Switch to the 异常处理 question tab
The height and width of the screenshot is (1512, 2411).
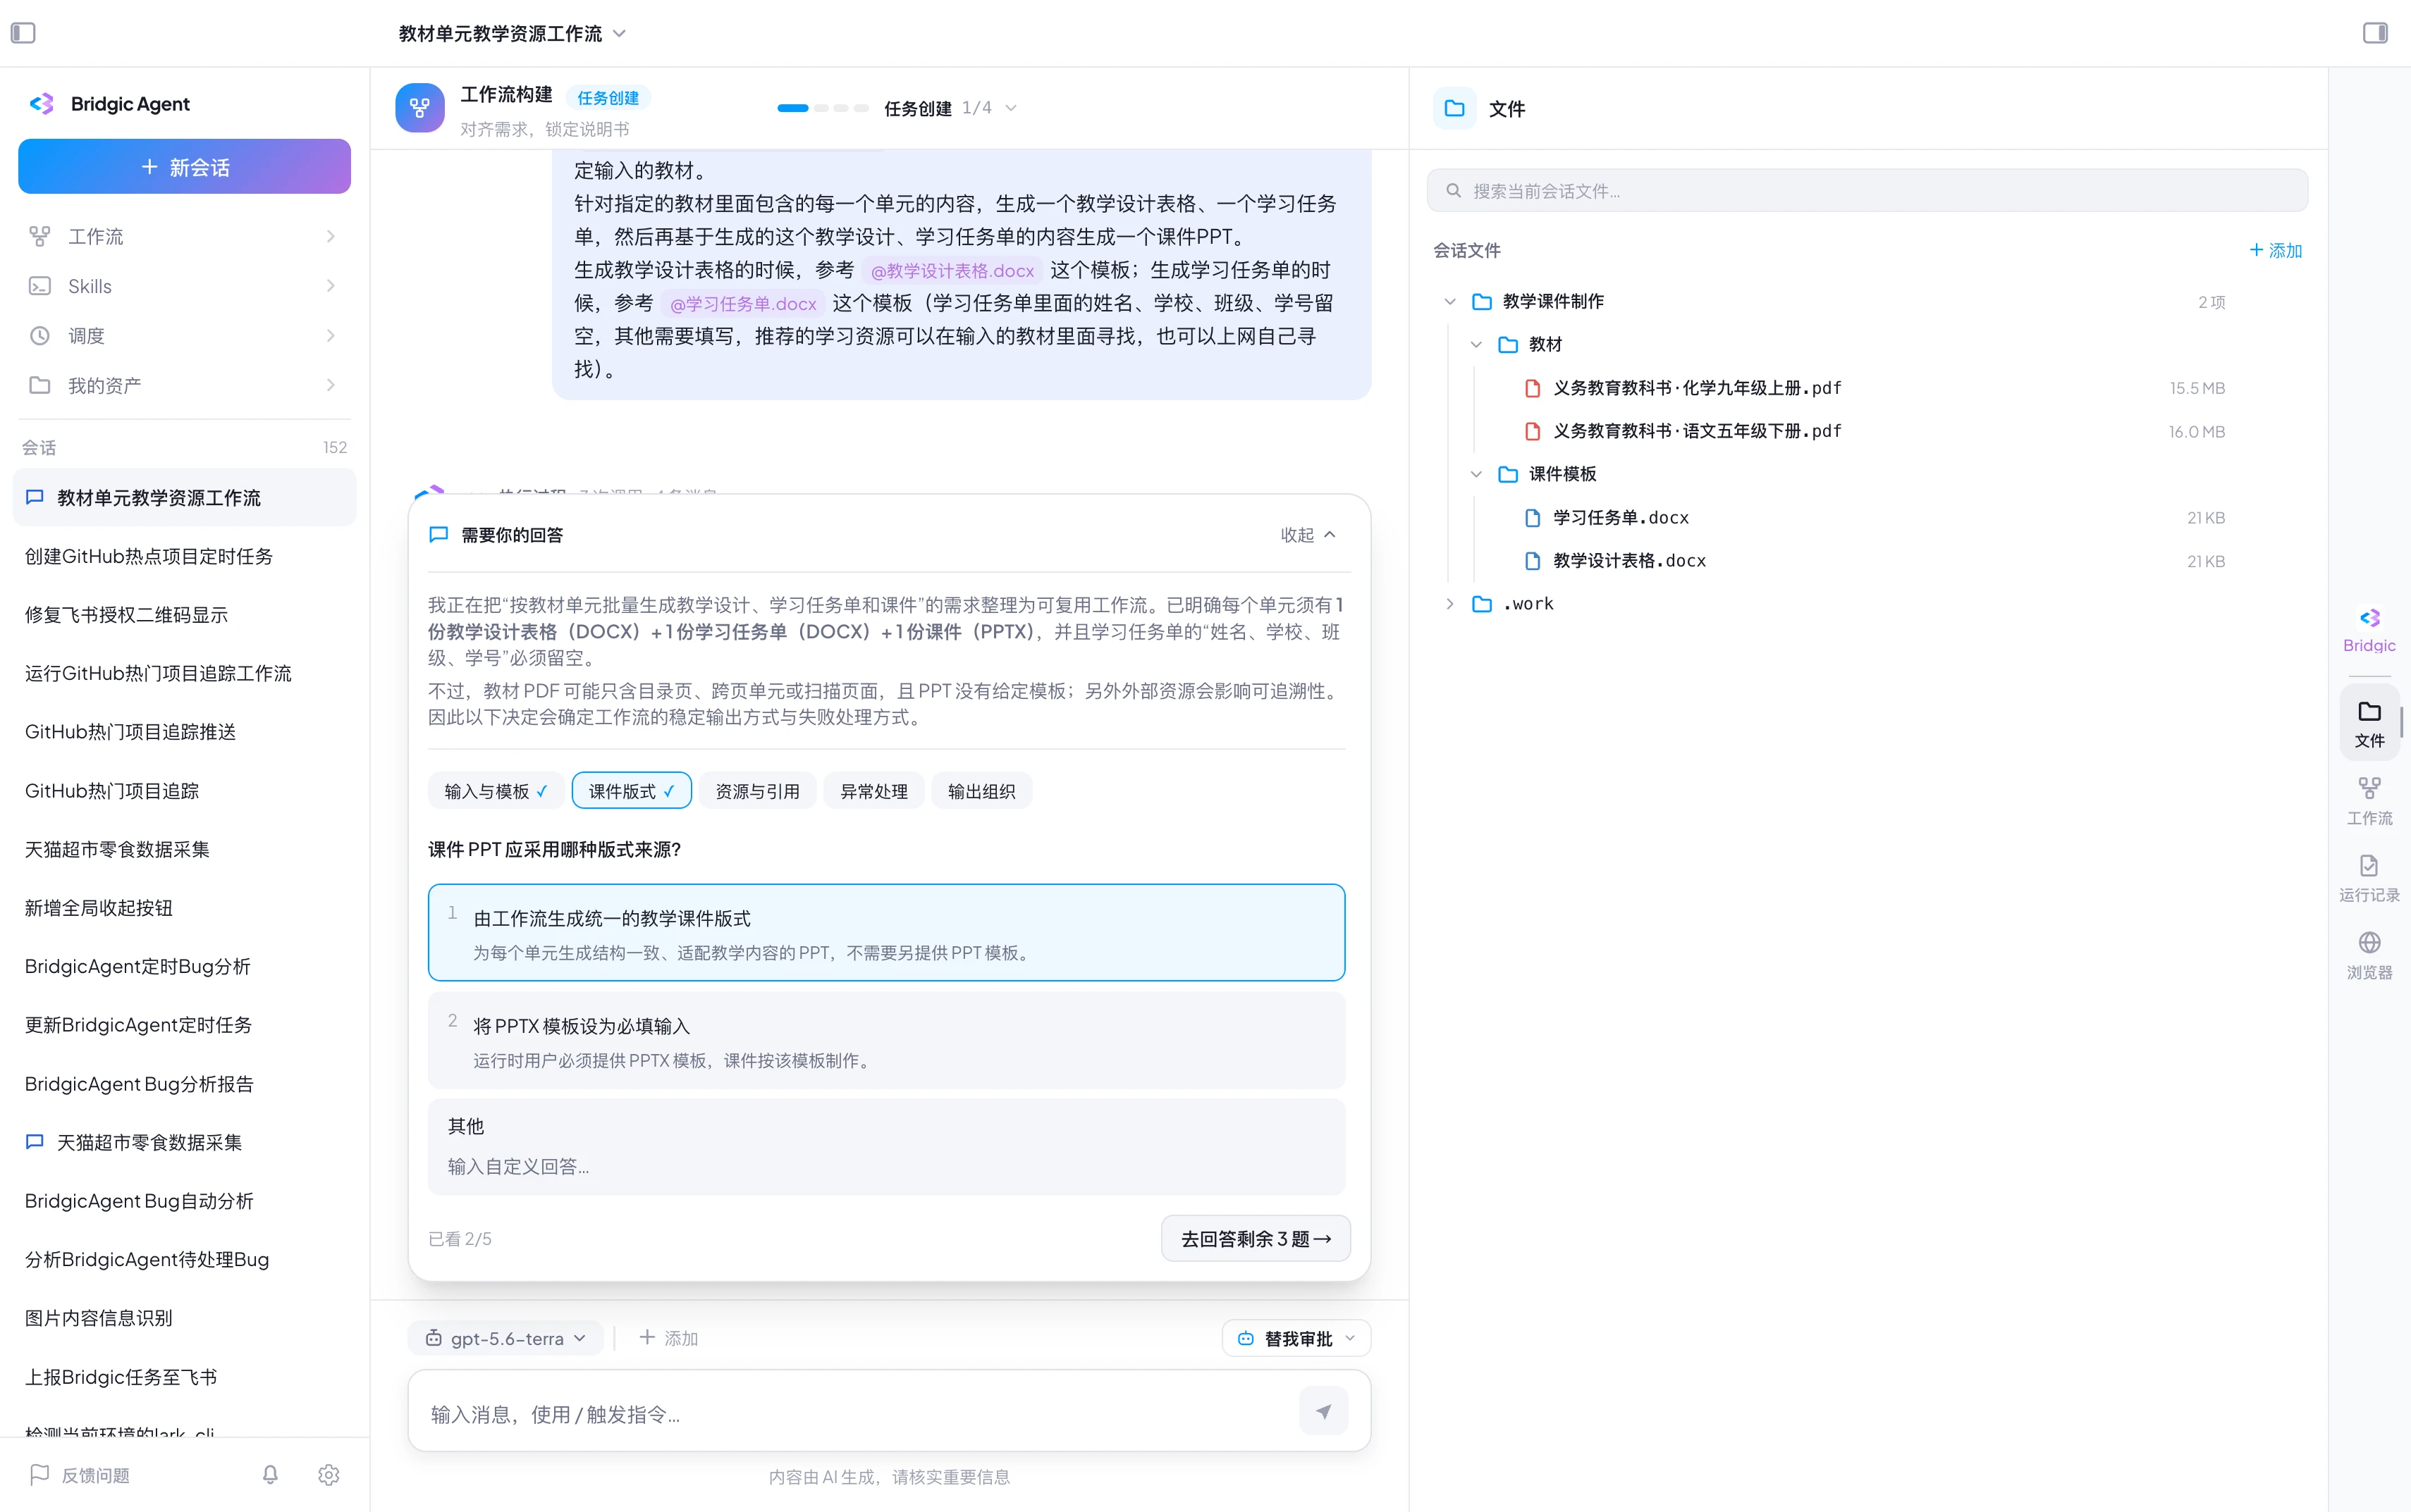[873, 791]
